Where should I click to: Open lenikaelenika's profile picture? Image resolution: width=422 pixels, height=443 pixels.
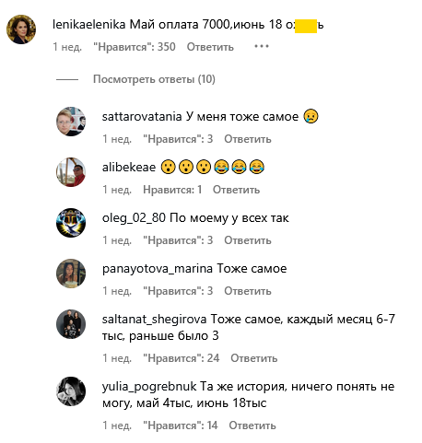[x=21, y=29]
